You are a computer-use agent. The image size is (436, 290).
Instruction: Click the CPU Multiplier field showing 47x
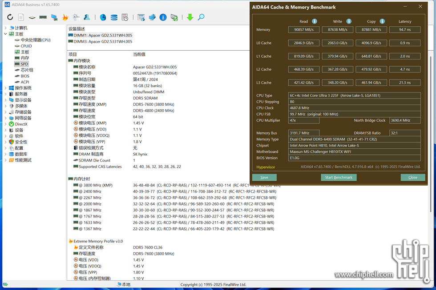(x=303, y=120)
